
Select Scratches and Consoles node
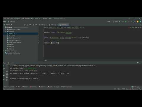pos(13,53)
